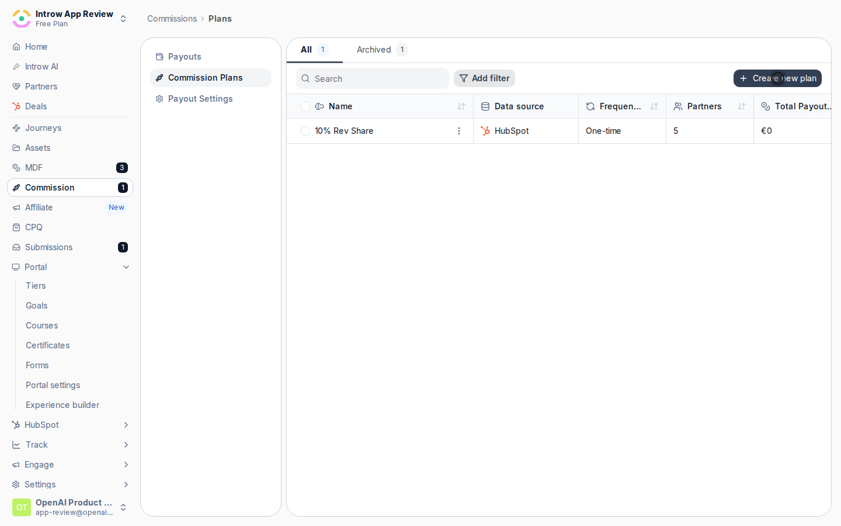Collapse the Portal section chevron

pyautogui.click(x=126, y=267)
